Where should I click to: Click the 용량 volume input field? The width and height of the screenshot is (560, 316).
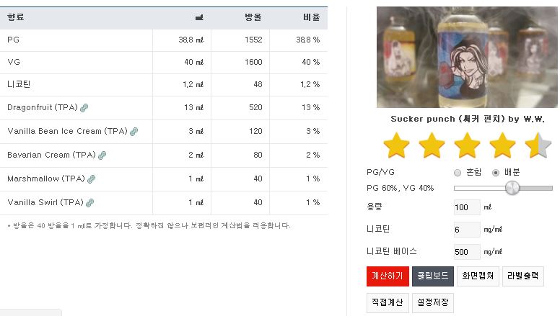[467, 207]
